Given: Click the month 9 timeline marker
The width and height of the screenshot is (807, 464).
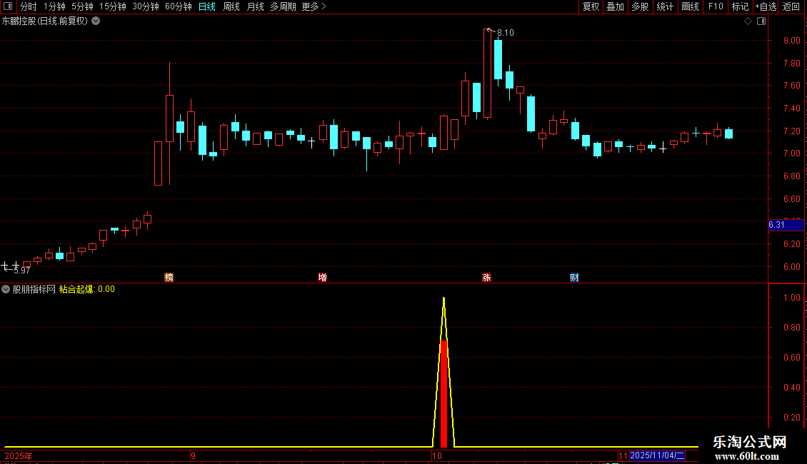Looking at the screenshot, I should (x=193, y=455).
